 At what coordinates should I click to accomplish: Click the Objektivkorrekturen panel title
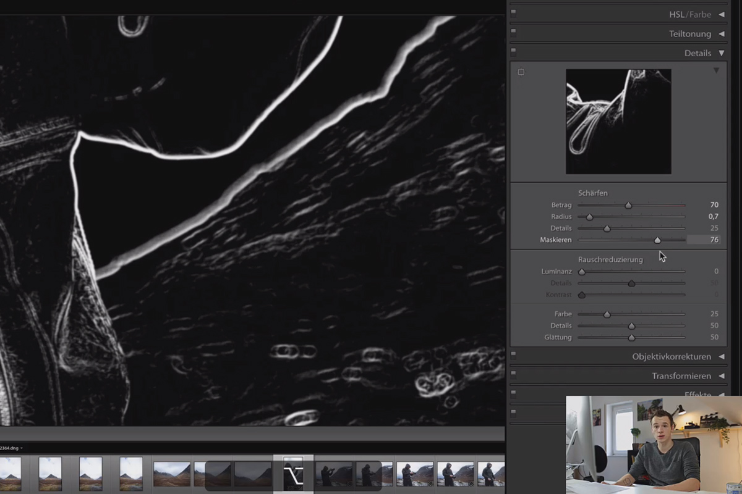pyautogui.click(x=672, y=357)
